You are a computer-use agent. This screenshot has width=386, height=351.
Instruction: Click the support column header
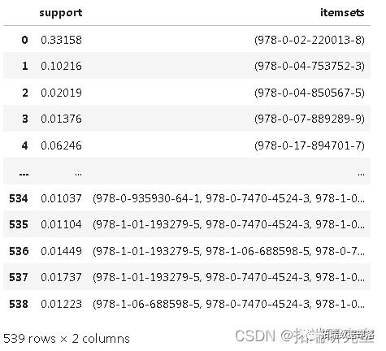coord(61,13)
